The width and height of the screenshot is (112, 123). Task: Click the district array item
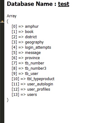click(x=31, y=37)
